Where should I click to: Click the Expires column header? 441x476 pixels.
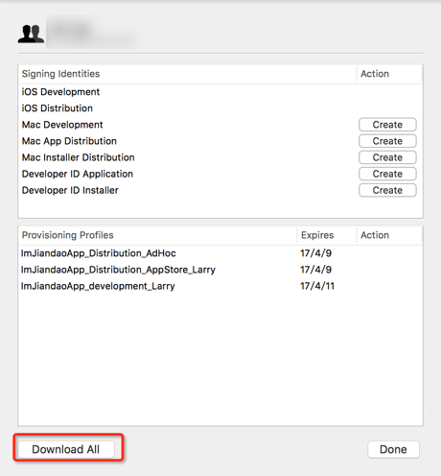point(317,235)
